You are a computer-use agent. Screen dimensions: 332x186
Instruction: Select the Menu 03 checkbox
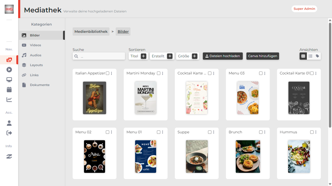261,73
